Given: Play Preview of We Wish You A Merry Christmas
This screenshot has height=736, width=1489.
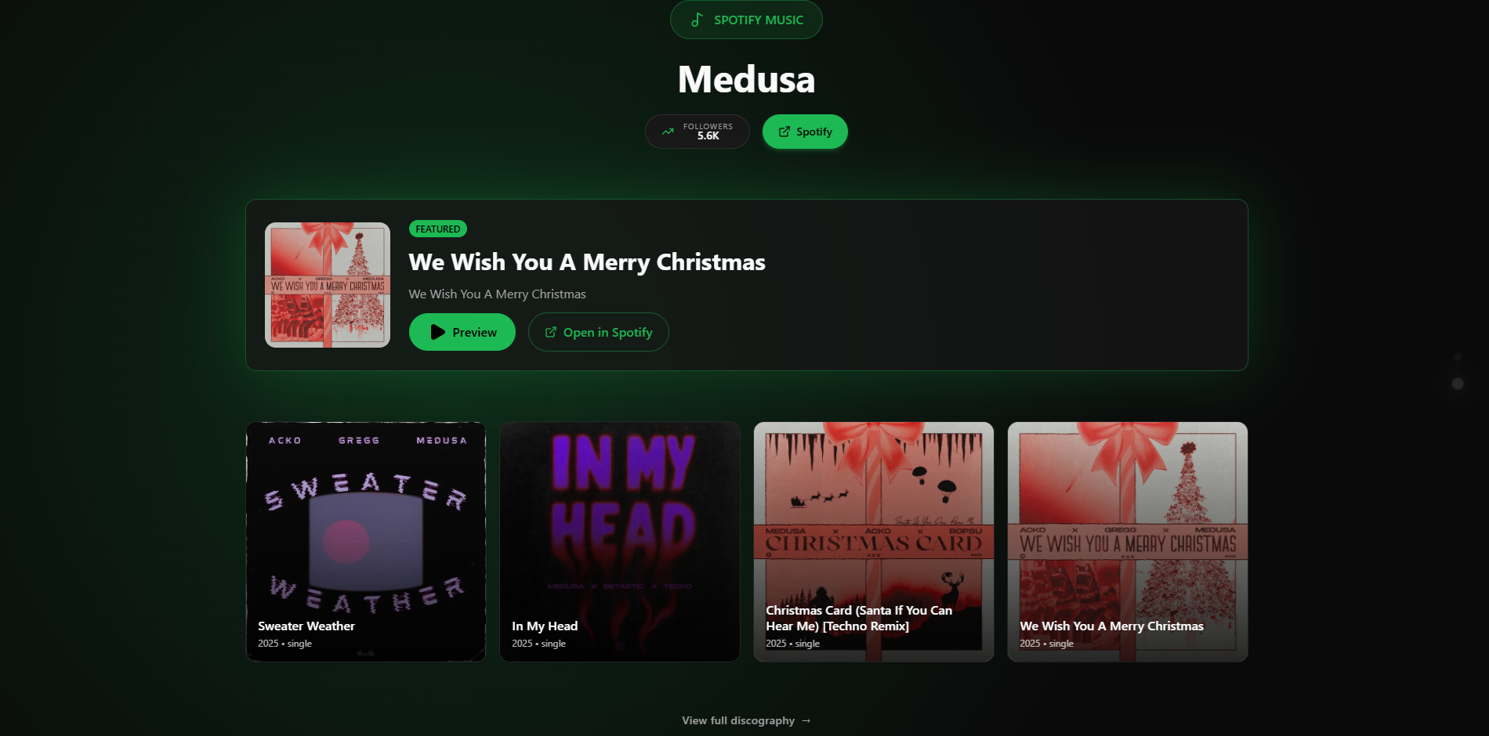Looking at the screenshot, I should (462, 332).
